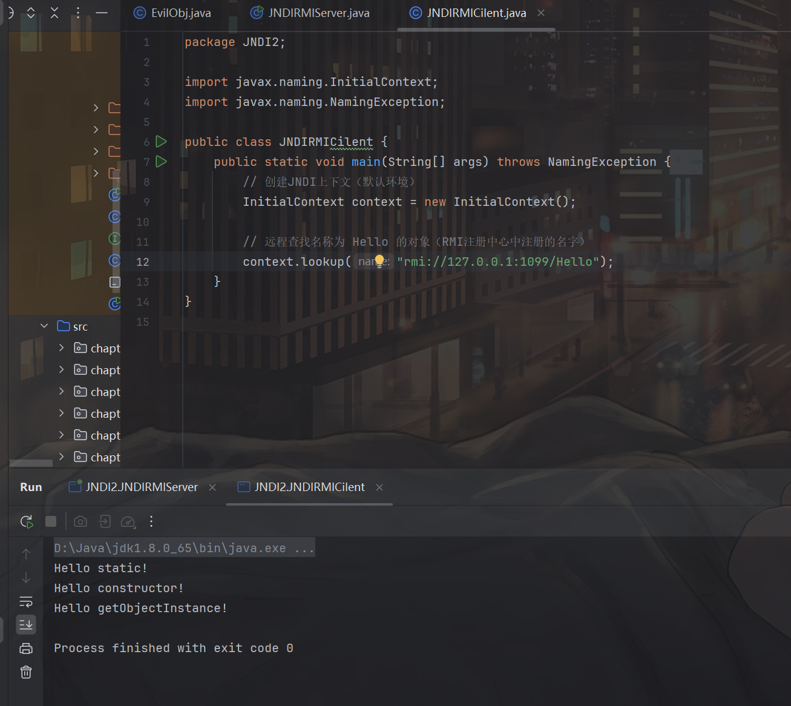This screenshot has height=706, width=791.
Task: Collapse the src folder
Action: (x=44, y=326)
